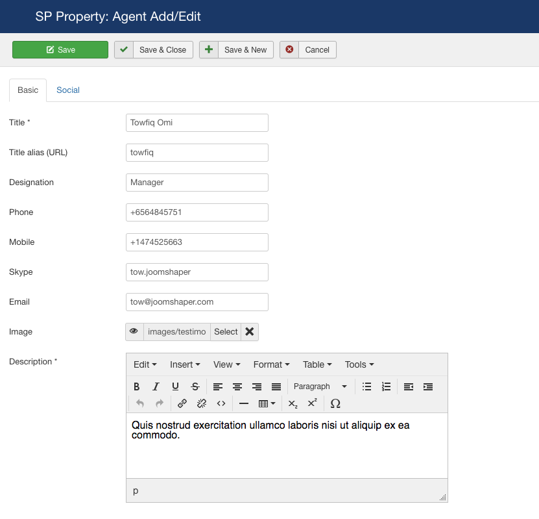Insert a hyperlink with the link icon
Screen dimensions: 539x519
182,403
